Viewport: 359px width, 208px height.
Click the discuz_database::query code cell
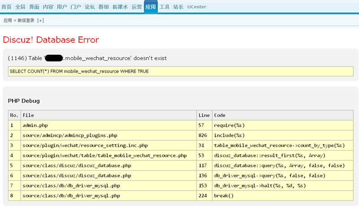(x=283, y=166)
